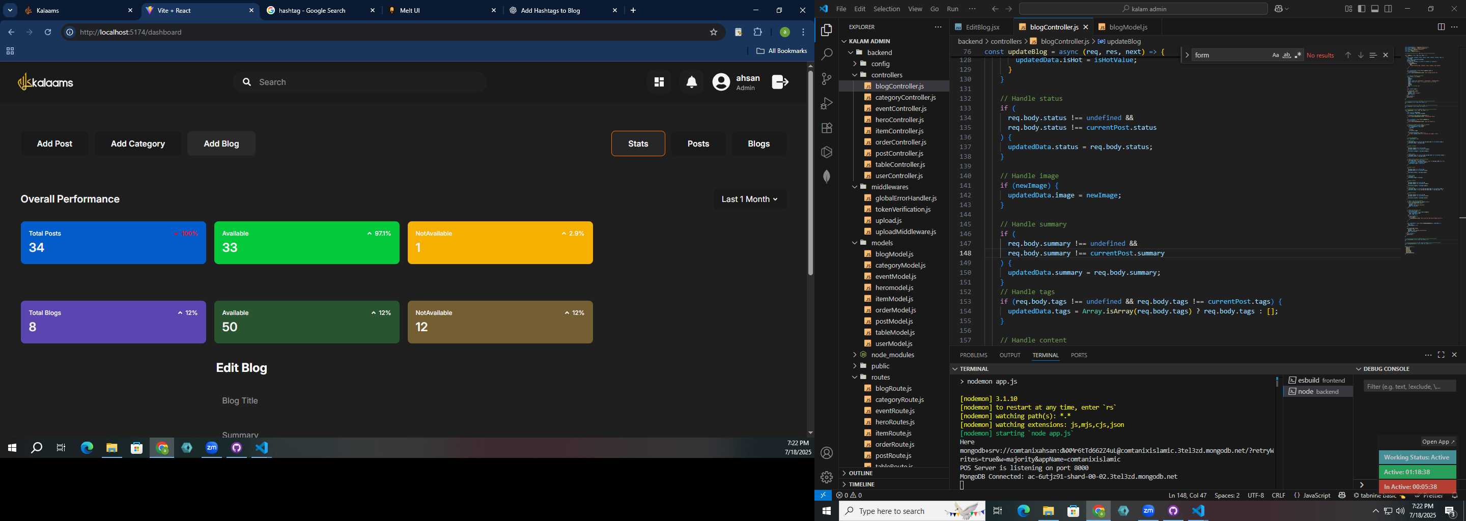Open the MongoDB leaf icon view

point(826,177)
